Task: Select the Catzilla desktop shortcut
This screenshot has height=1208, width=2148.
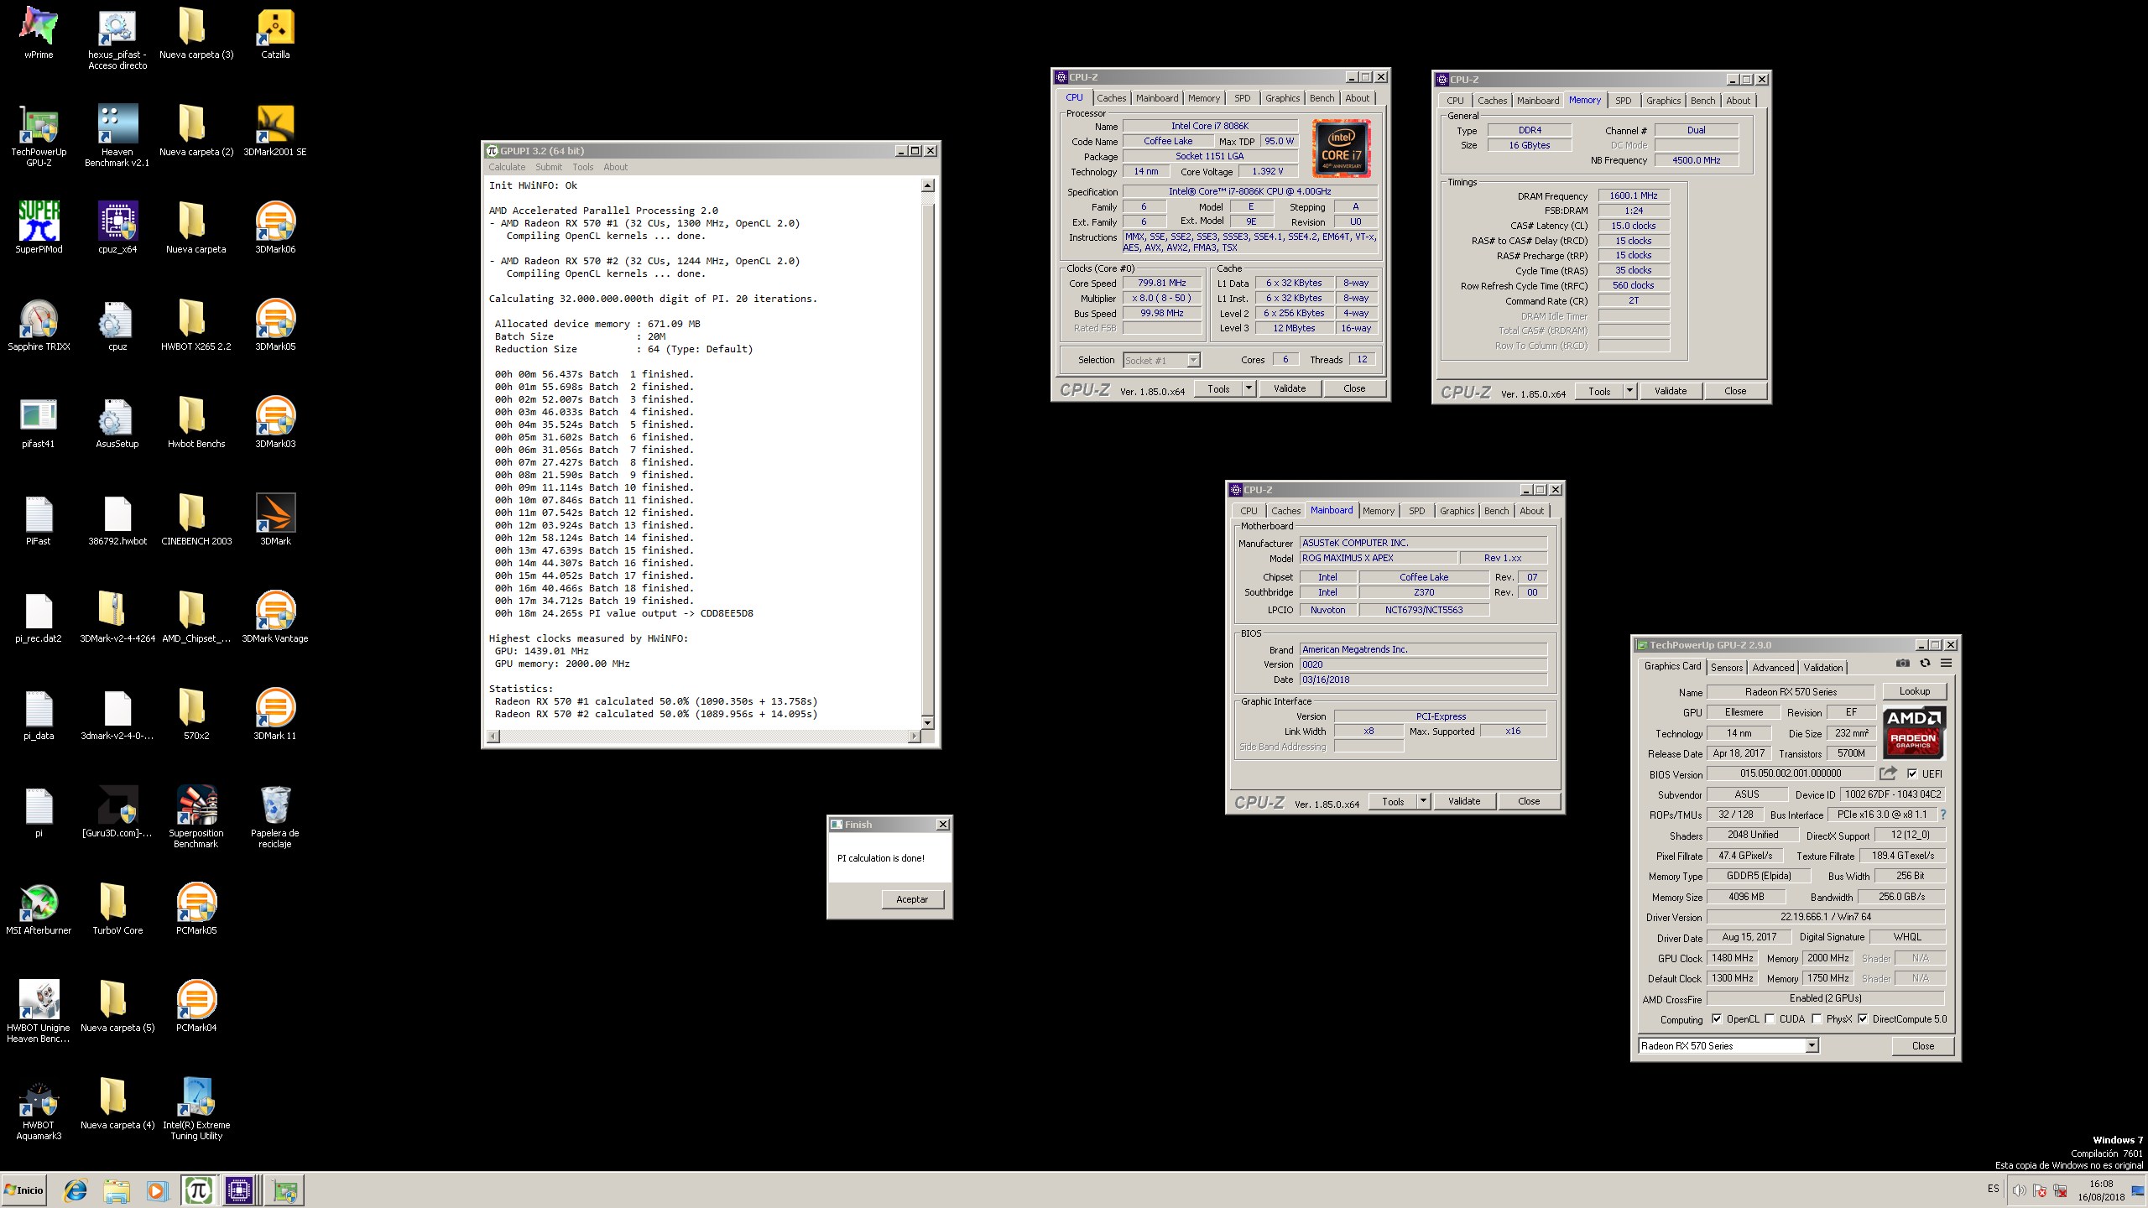Action: pyautogui.click(x=275, y=34)
